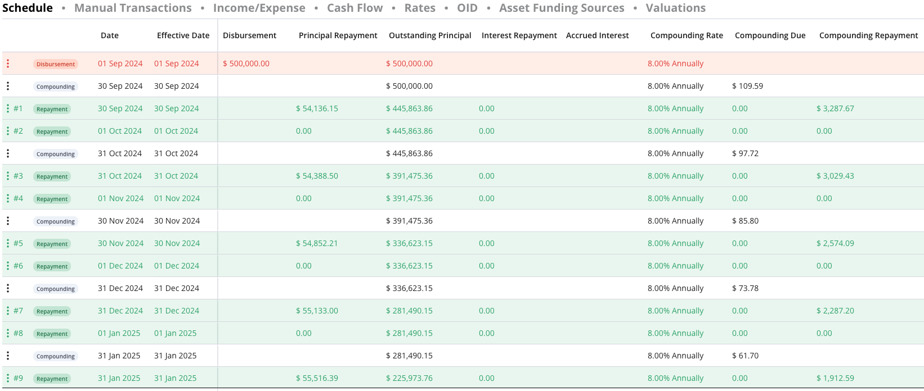Click the Outstanding Principal column header
This screenshot has width=924, height=391.
[430, 35]
